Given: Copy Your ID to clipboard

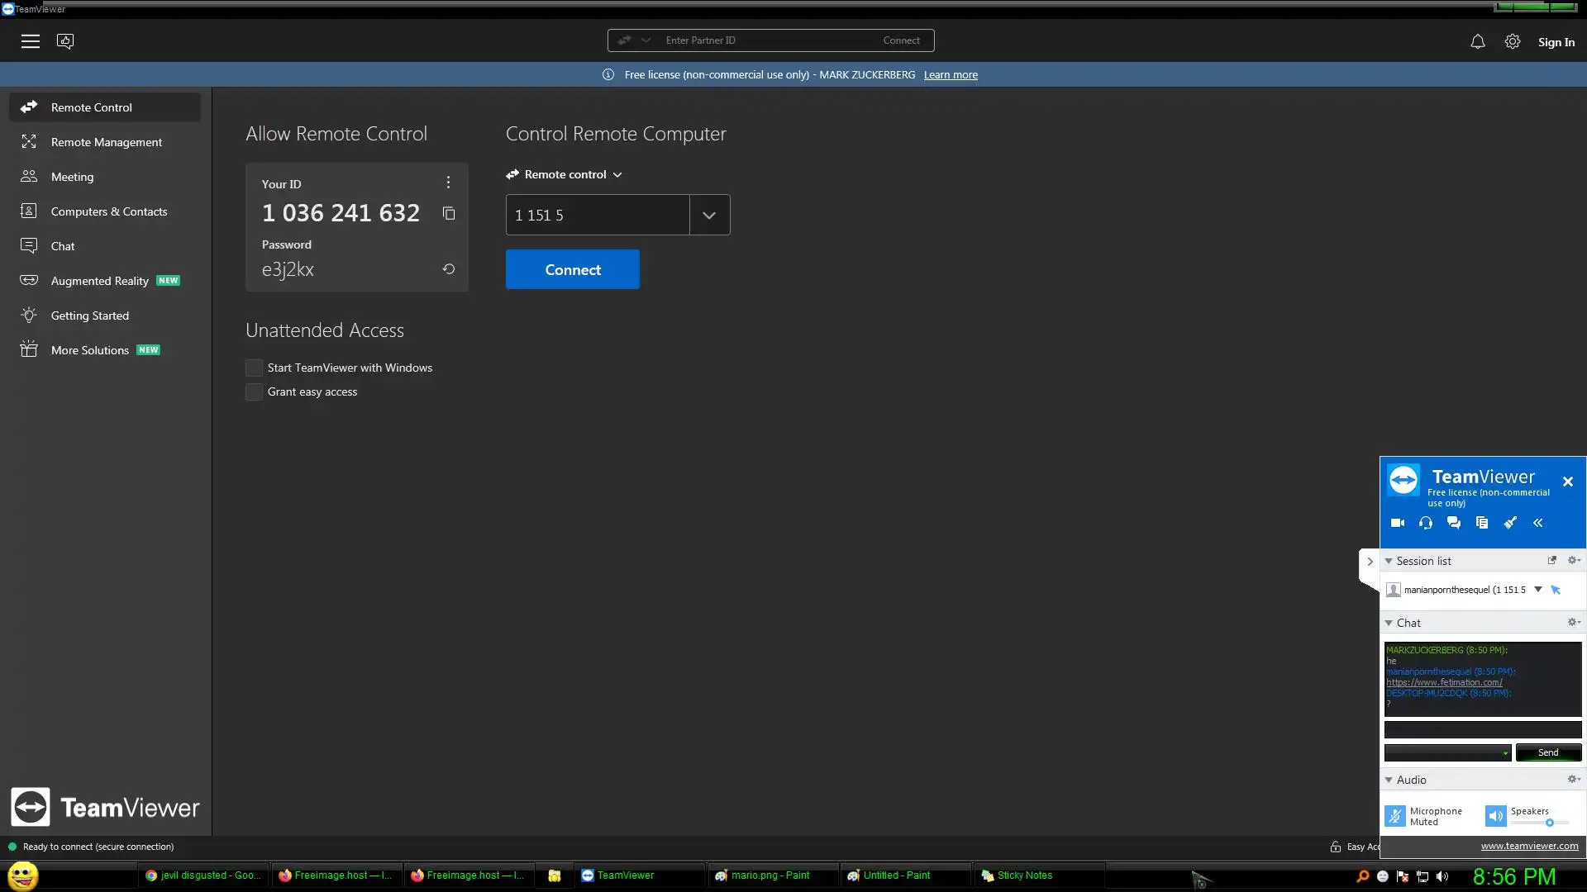Looking at the screenshot, I should pos(449,214).
